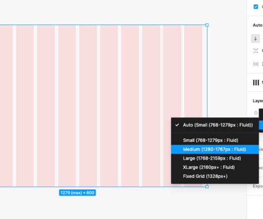
Task: Uncheck the blue checkbox in the panel
Action: click(x=256, y=7)
